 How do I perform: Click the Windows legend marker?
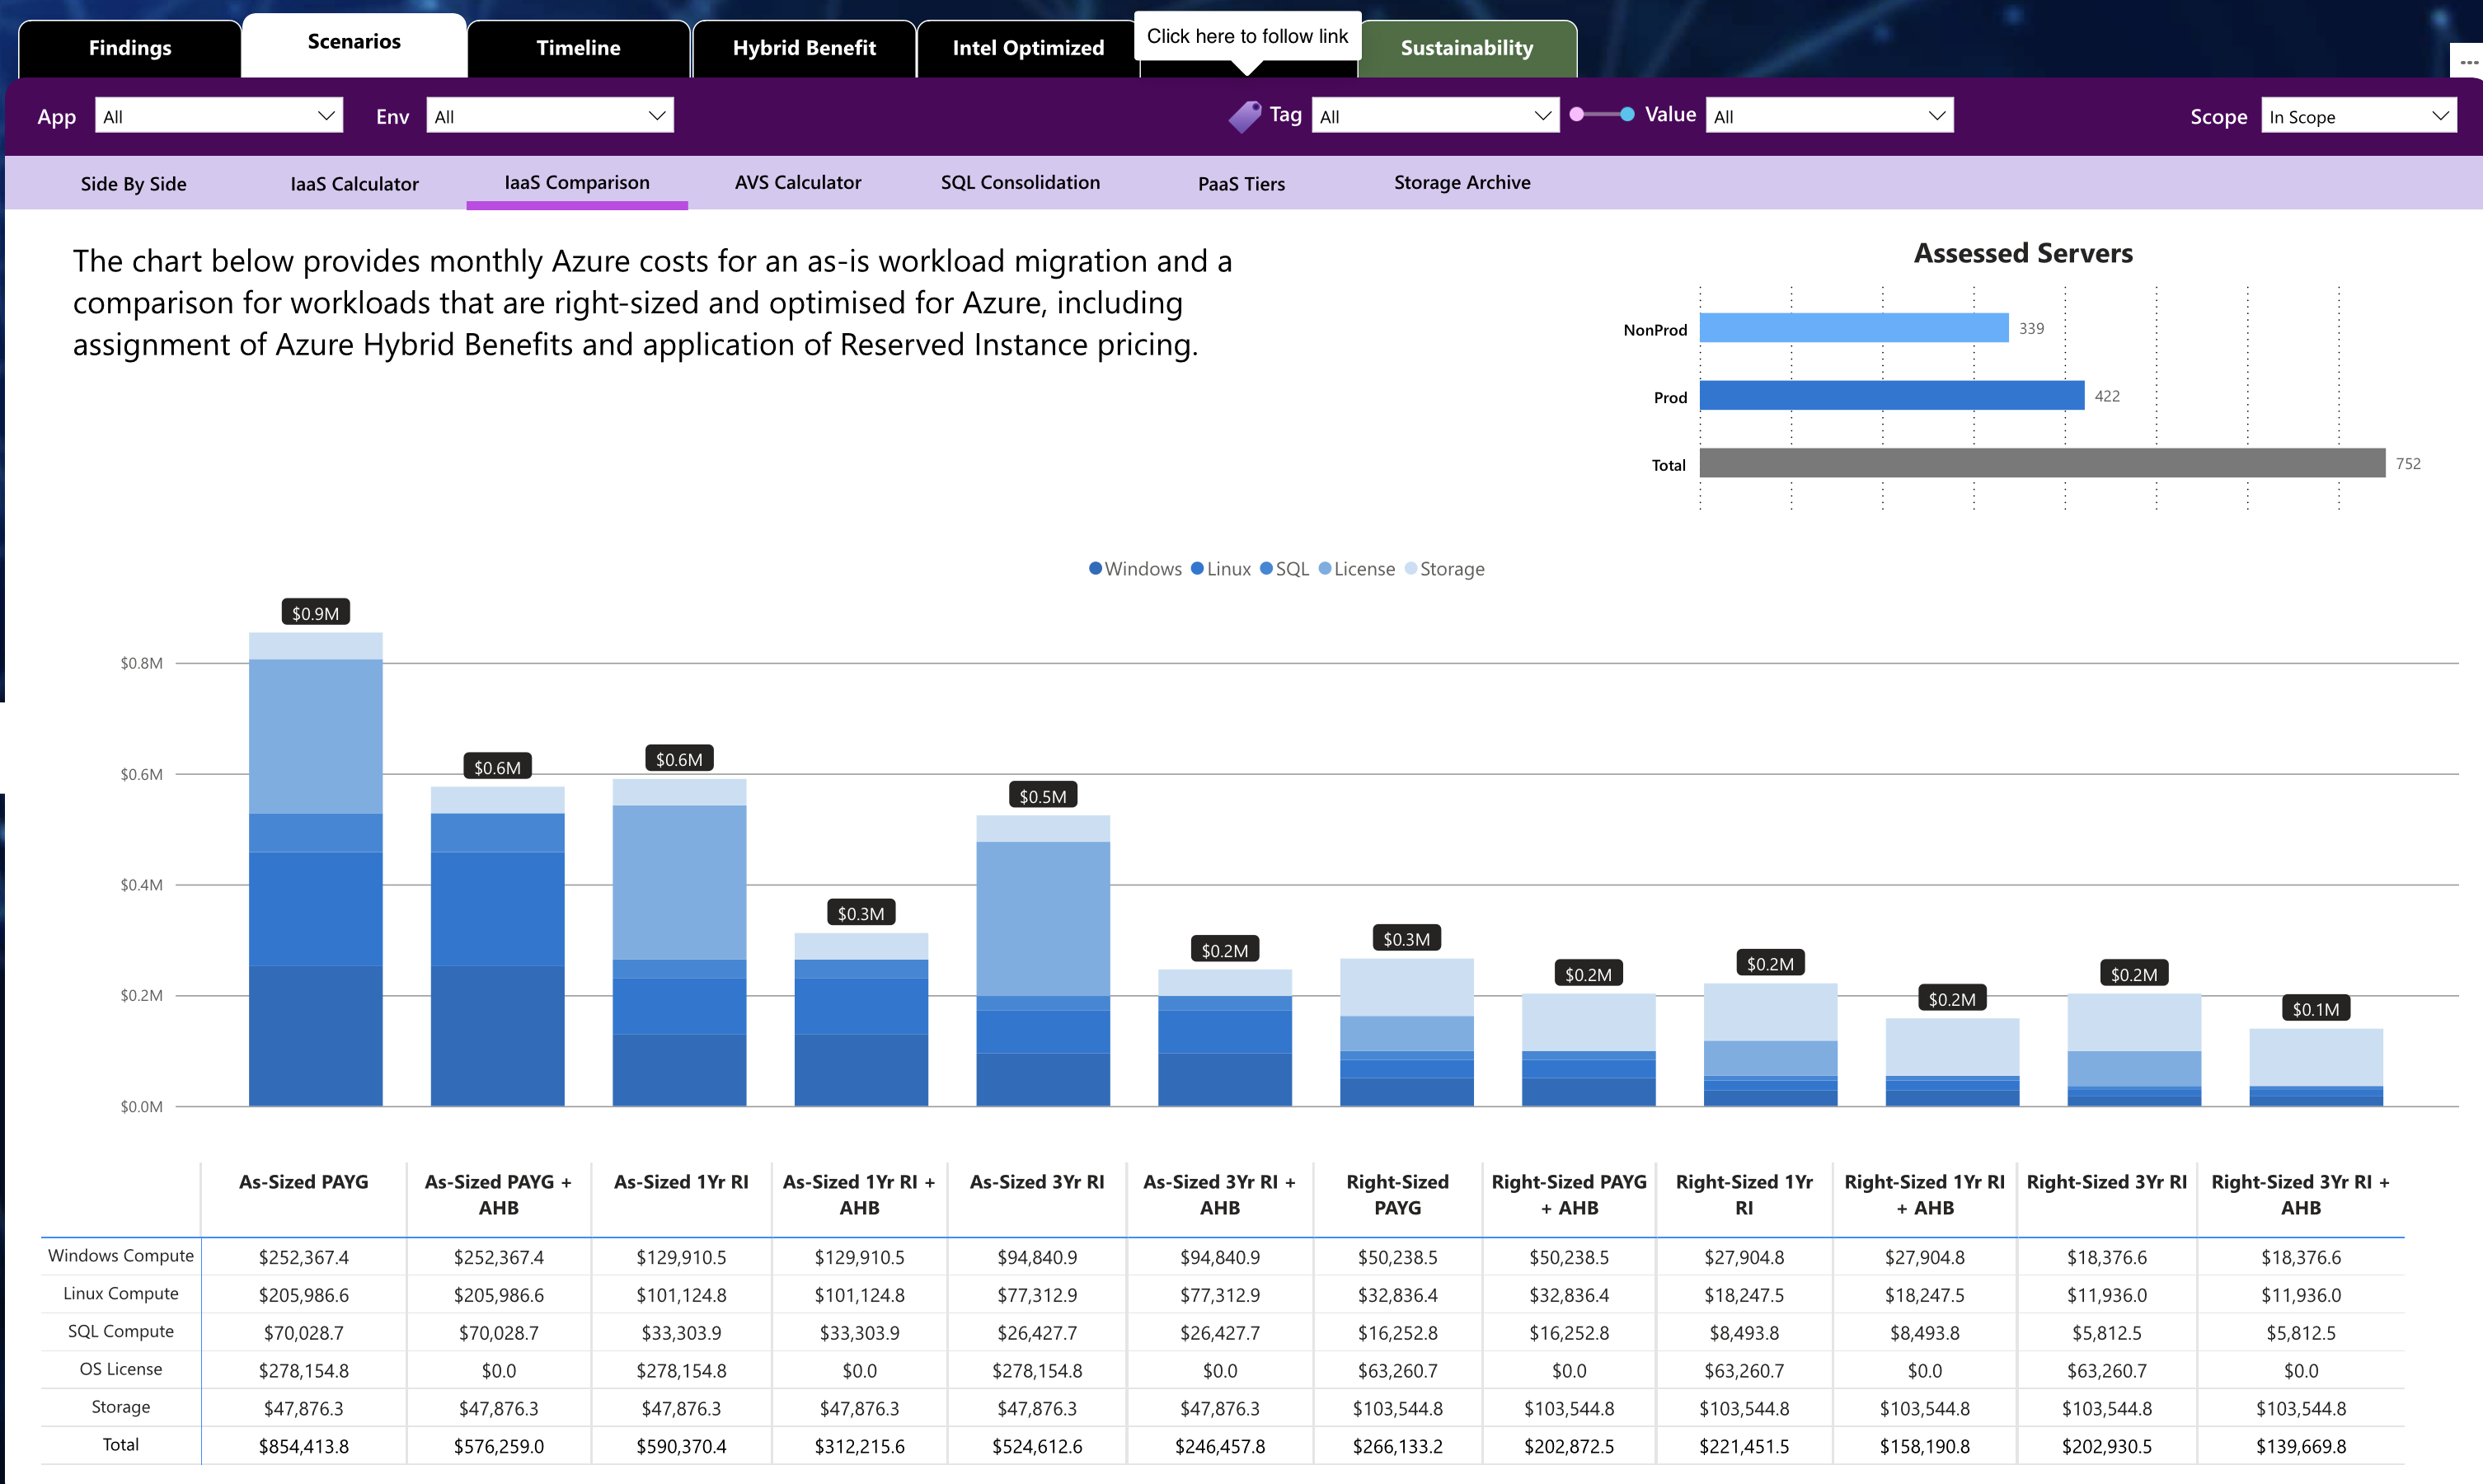click(x=1096, y=568)
